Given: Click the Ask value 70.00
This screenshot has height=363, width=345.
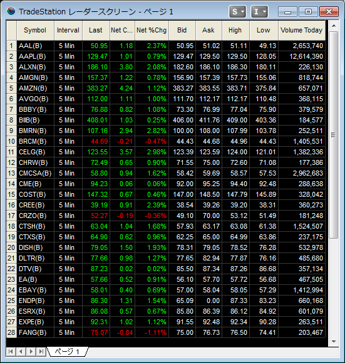Looking at the screenshot, I should click(x=209, y=216).
